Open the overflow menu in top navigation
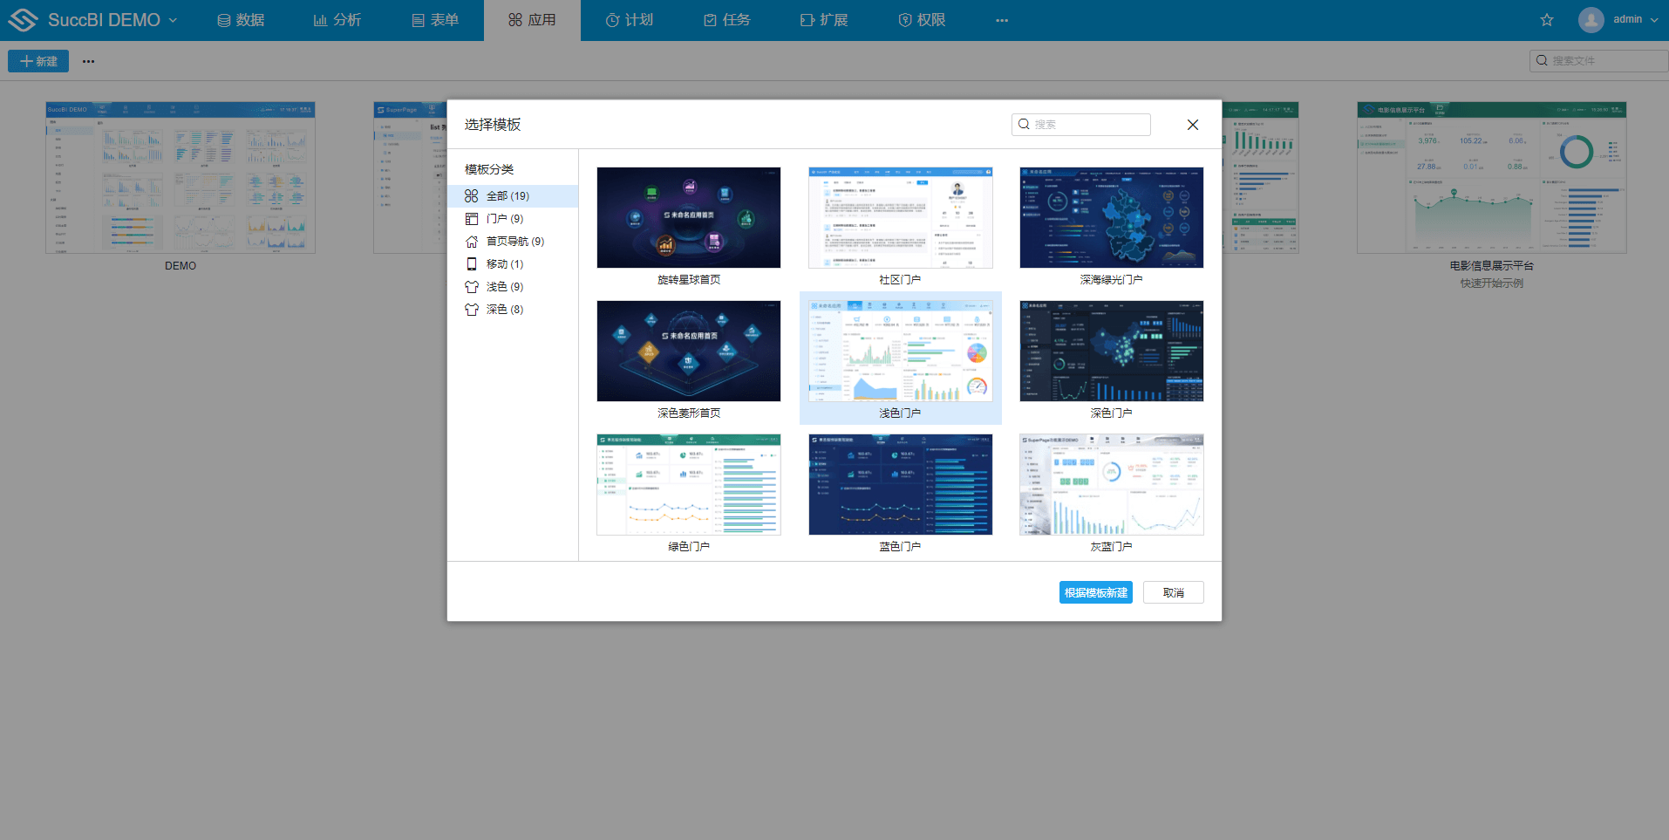The height and width of the screenshot is (840, 1669). [1001, 20]
